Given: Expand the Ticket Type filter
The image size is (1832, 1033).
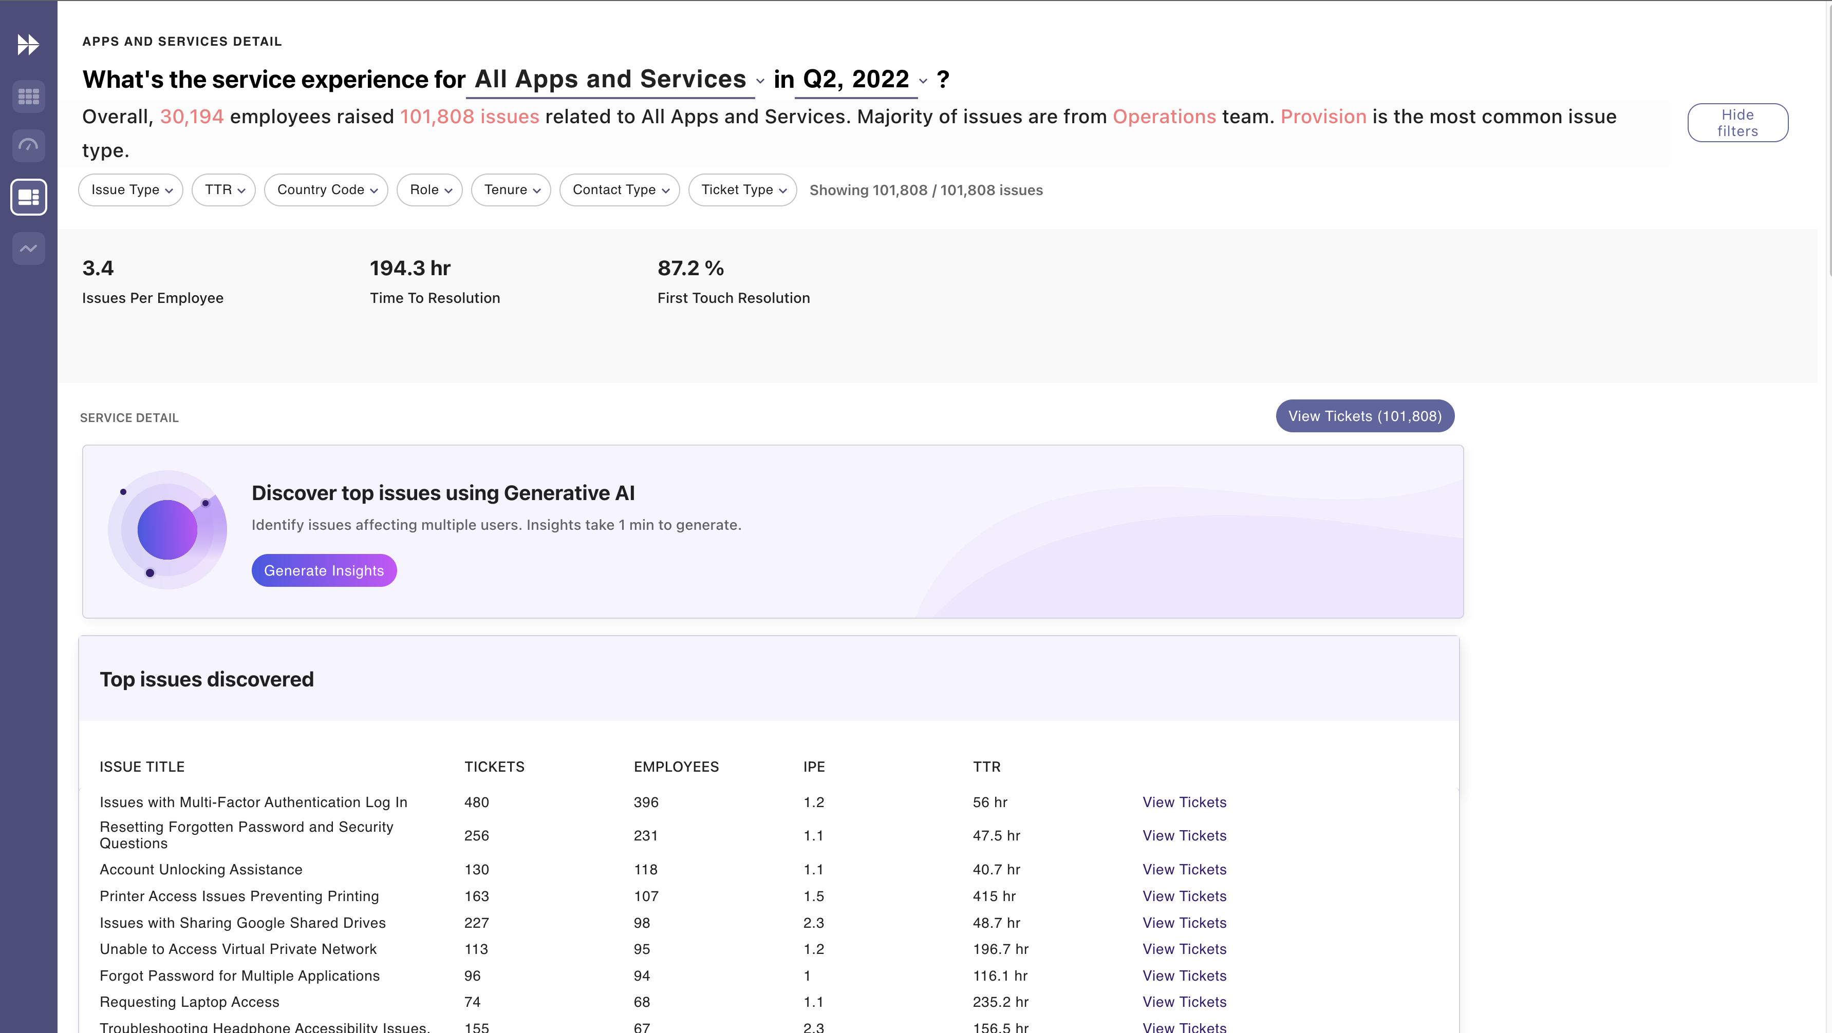Looking at the screenshot, I should coord(742,190).
